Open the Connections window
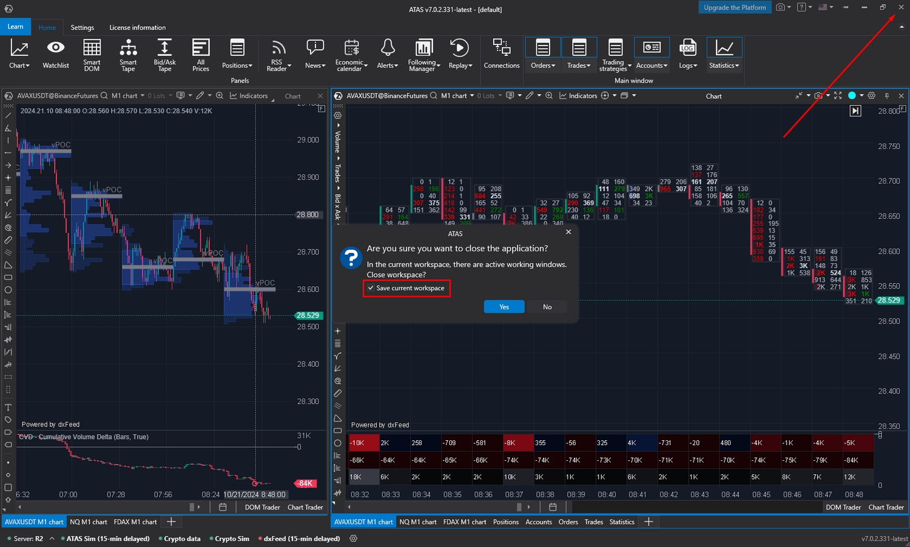This screenshot has width=910, height=547. point(501,55)
